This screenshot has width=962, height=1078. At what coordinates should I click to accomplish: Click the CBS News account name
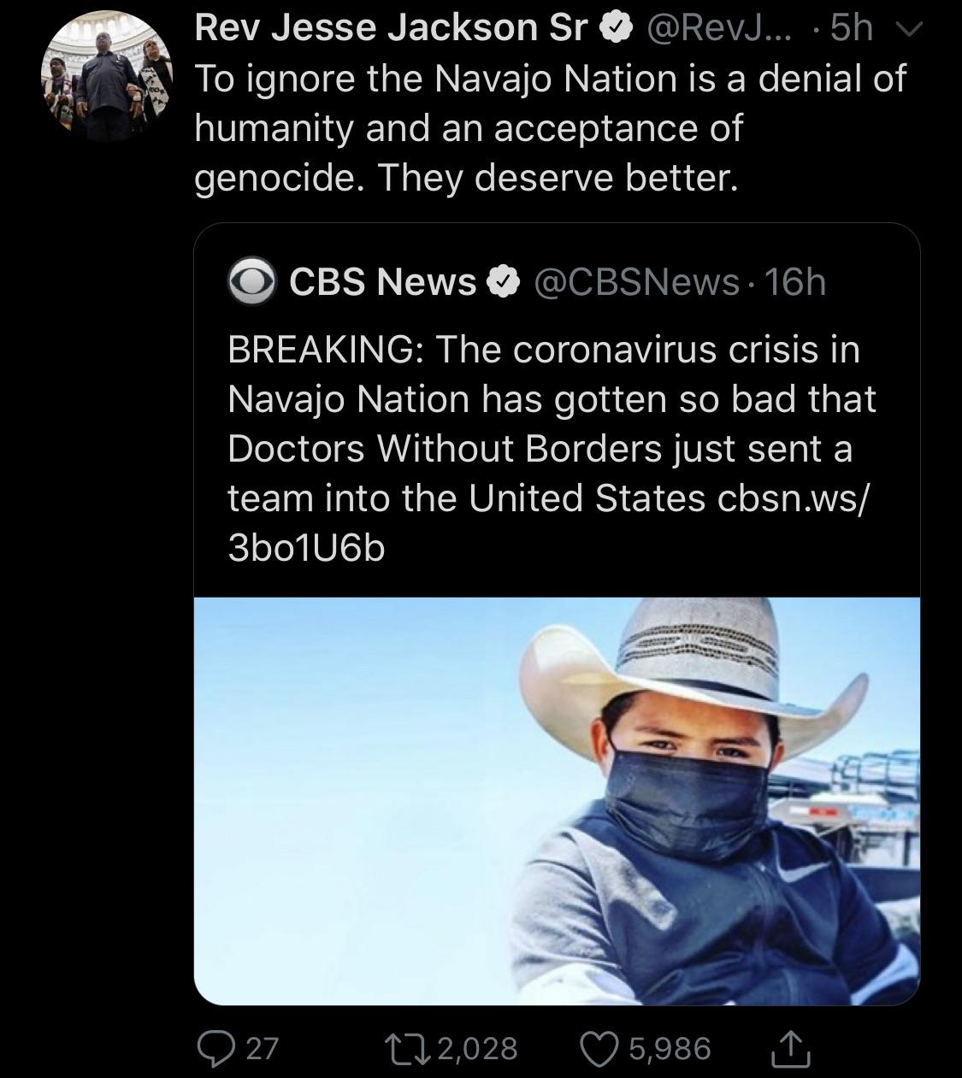(382, 282)
